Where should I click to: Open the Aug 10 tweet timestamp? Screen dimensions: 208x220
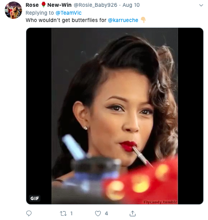[131, 5]
